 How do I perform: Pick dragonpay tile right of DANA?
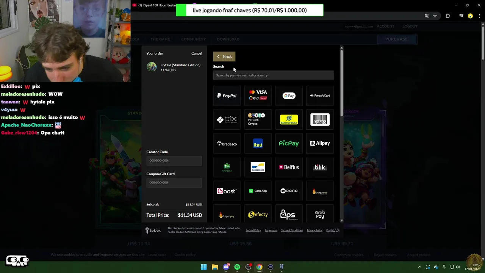point(320,191)
